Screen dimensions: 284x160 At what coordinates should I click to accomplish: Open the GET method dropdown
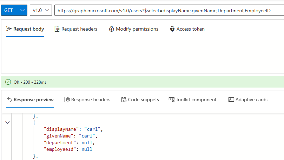tap(14, 10)
